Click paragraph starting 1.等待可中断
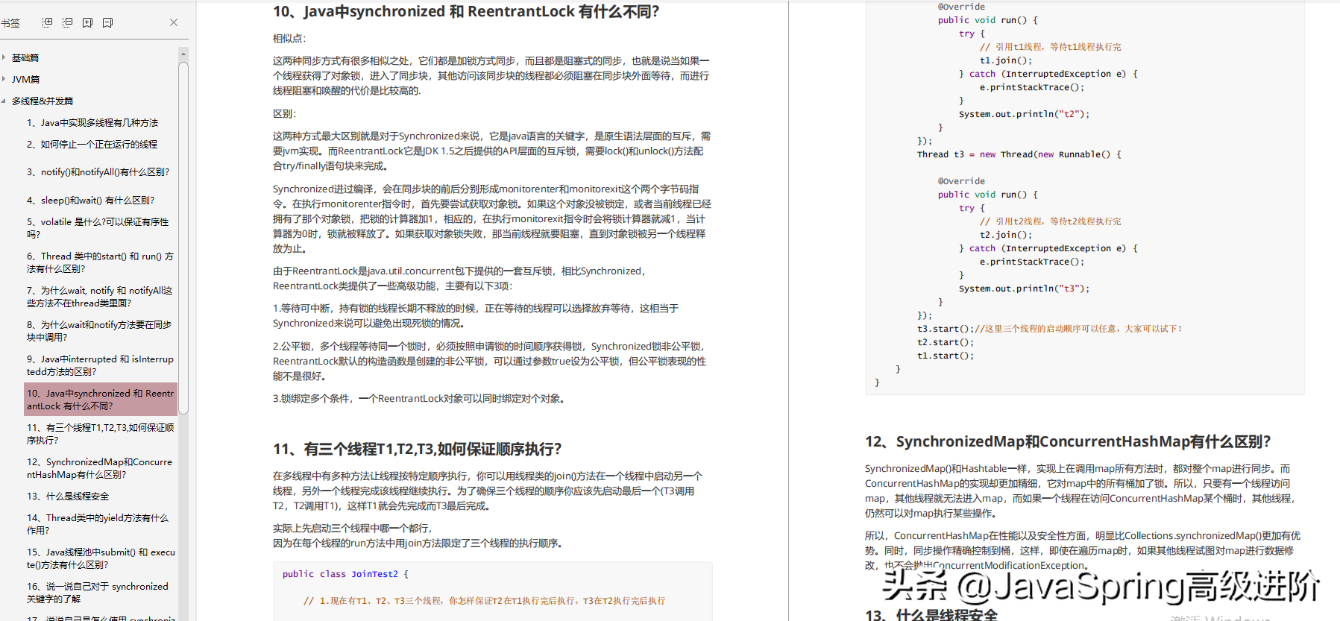1340x621 pixels. pos(476,315)
